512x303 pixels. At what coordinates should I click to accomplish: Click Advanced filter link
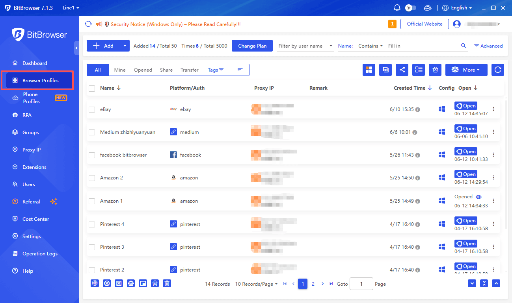488,46
